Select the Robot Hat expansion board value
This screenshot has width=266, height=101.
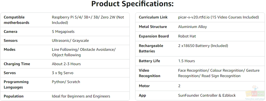click(187, 36)
